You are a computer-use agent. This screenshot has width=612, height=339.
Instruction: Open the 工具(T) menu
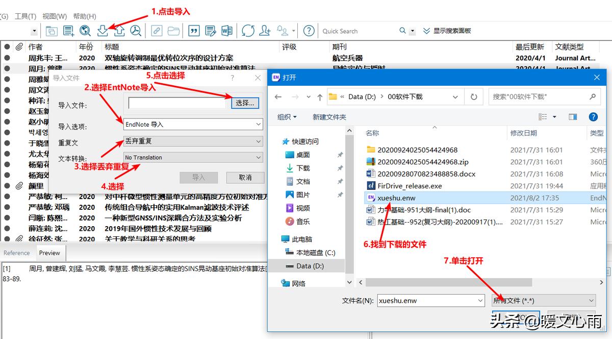pyautogui.click(x=24, y=15)
